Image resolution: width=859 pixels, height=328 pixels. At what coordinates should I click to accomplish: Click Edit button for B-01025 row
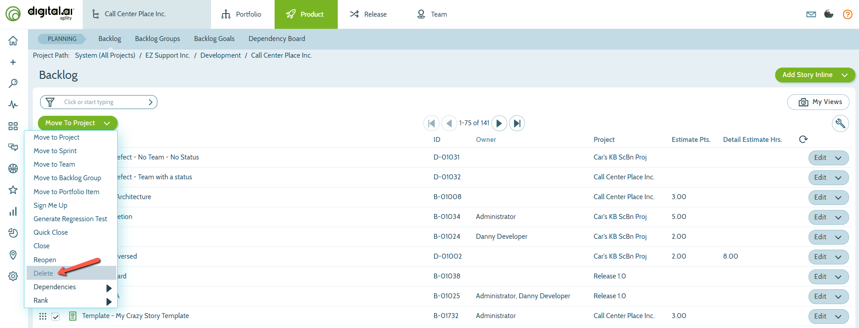tap(820, 296)
